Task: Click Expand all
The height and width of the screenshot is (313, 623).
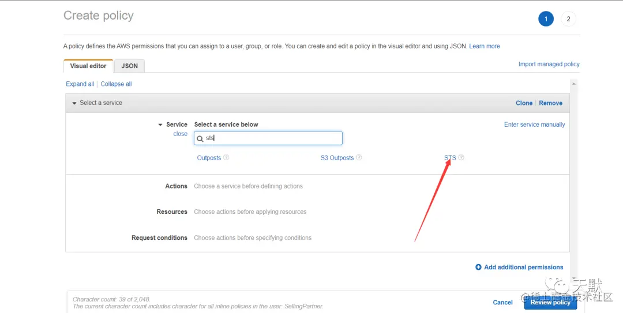Action: pos(80,84)
